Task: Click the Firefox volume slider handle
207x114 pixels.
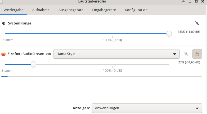Action: pos(33,65)
